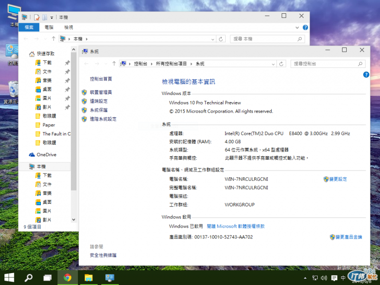380x285 pixels.
Task: Click properties icon in explorer quick access toolbar
Action: tap(37, 17)
